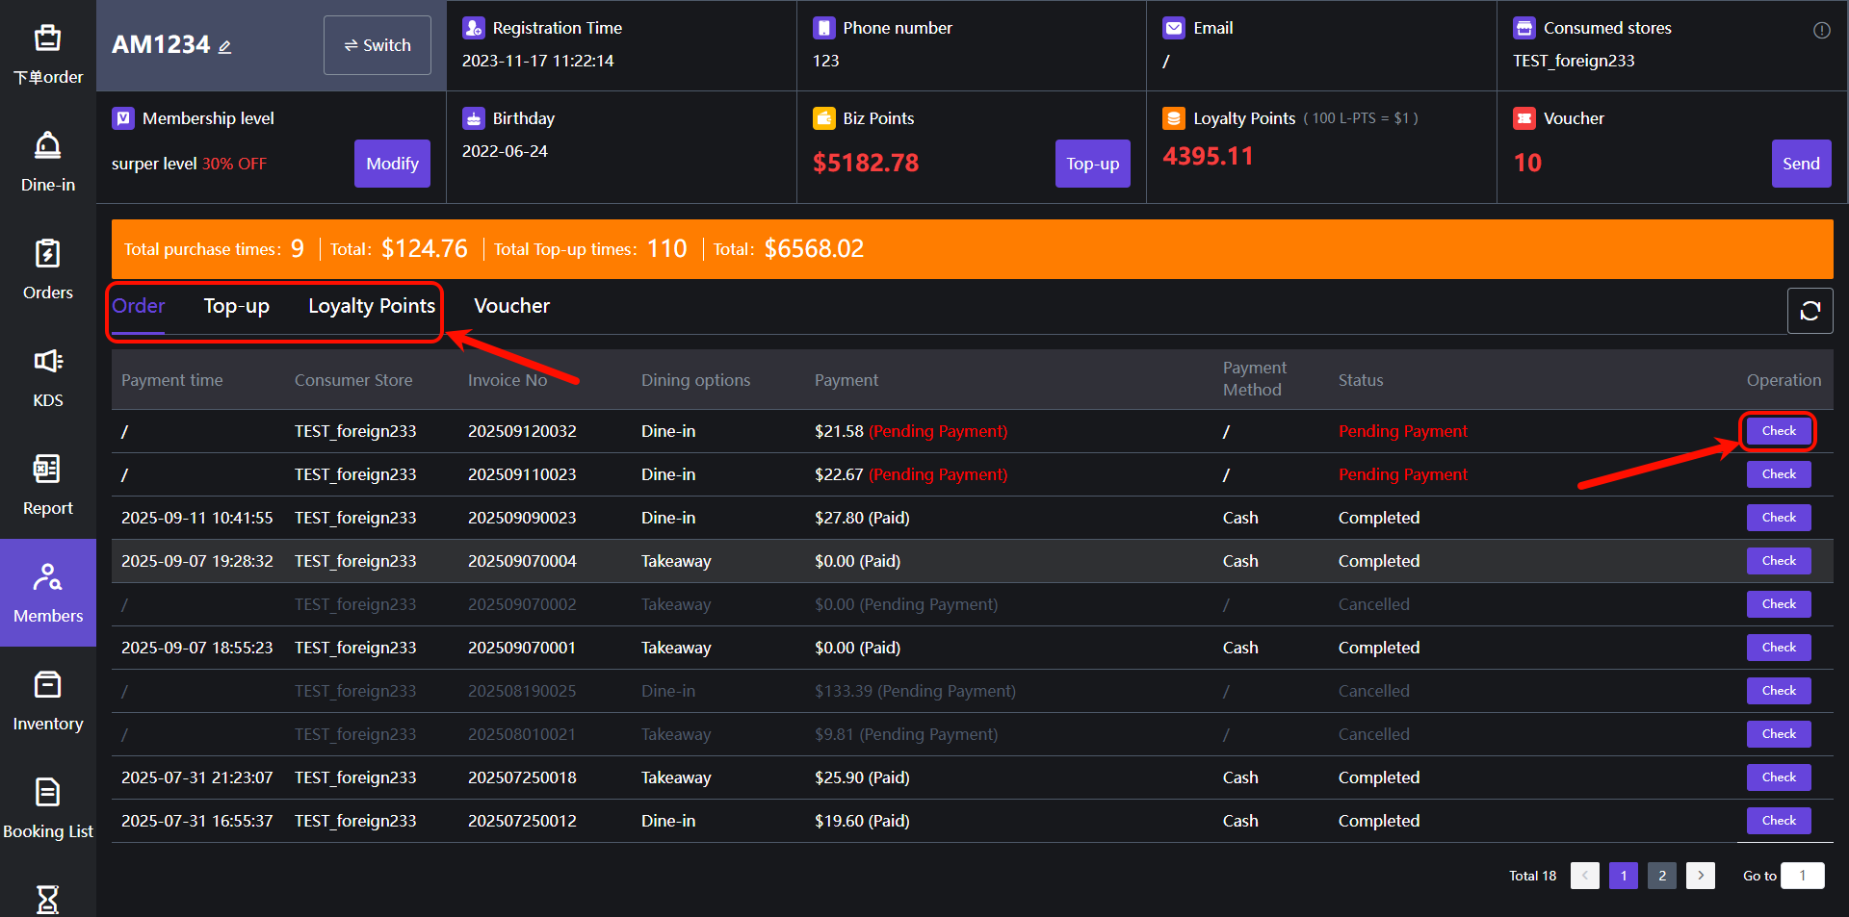This screenshot has width=1849, height=917.
Task: Open the Voucher tab
Action: [511, 306]
